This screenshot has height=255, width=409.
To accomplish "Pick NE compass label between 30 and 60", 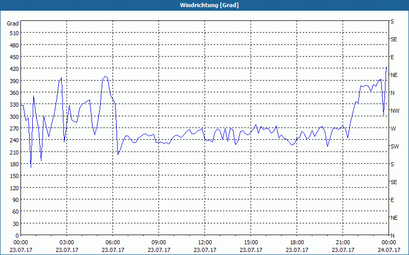I will [x=394, y=218].
